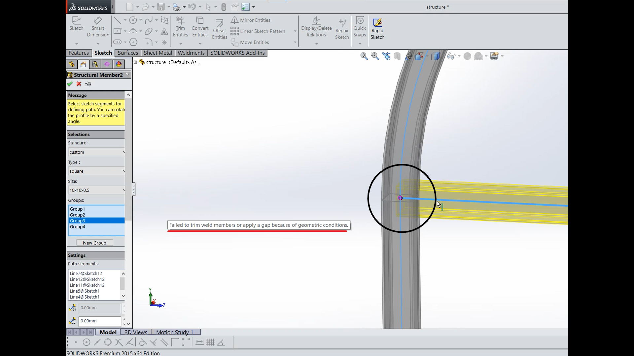Activate Mirror Entities
Image resolution: width=634 pixels, height=356 pixels.
pyautogui.click(x=251, y=20)
